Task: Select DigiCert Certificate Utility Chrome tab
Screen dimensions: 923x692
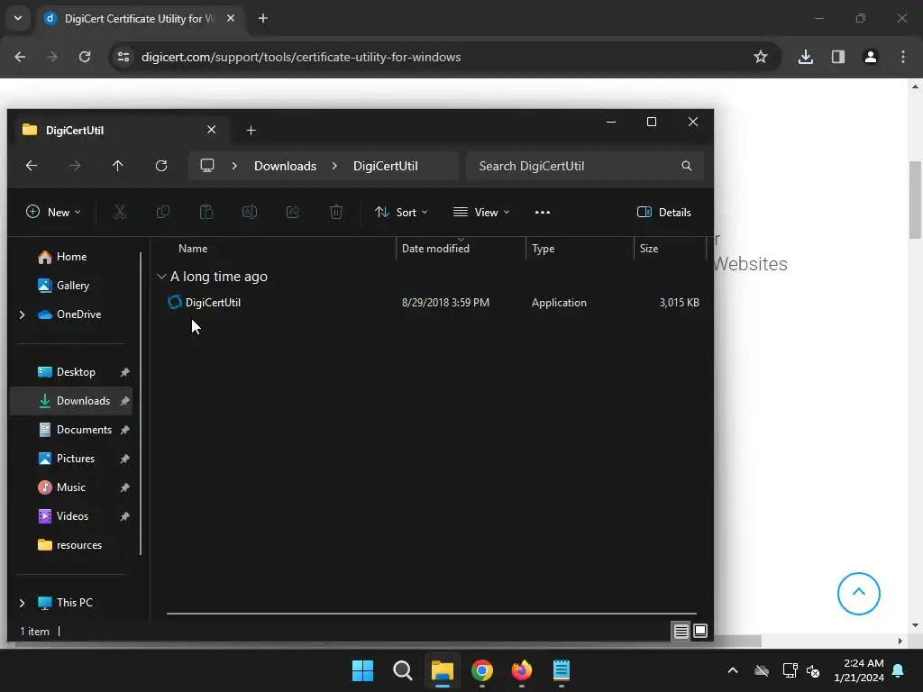Action: point(140,19)
